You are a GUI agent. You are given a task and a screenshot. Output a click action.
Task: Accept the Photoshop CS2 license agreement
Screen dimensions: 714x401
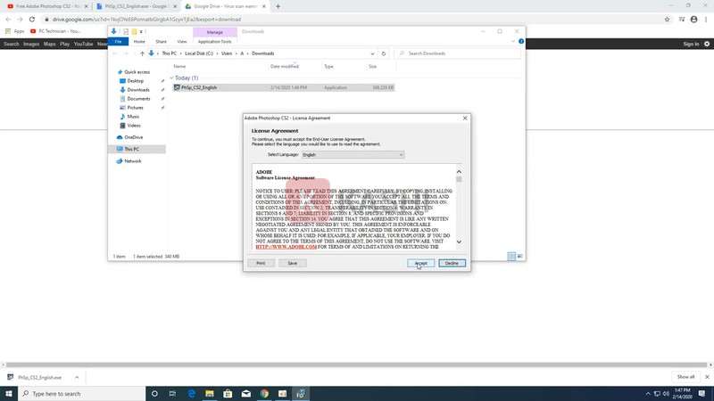point(420,263)
